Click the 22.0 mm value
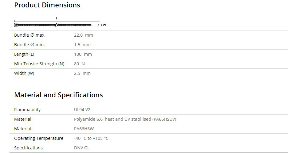 83,35
